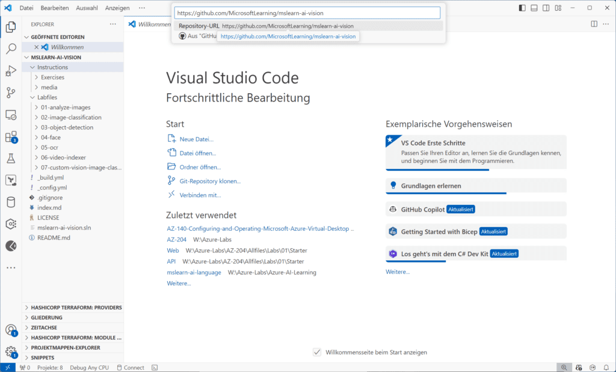
Task: Open terminal icon in status bar
Action: [155, 368]
